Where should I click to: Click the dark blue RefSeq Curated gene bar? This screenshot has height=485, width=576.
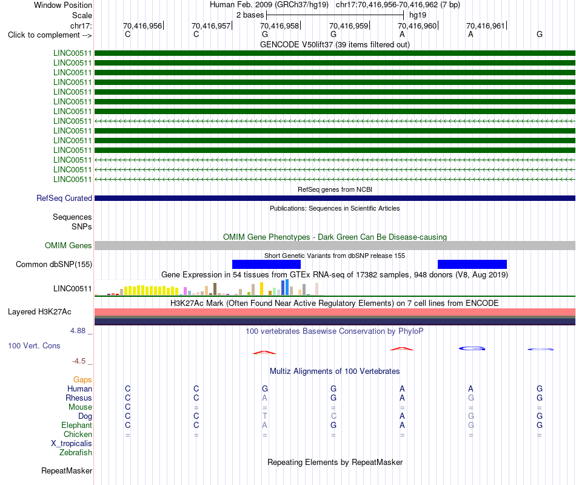coord(335,198)
